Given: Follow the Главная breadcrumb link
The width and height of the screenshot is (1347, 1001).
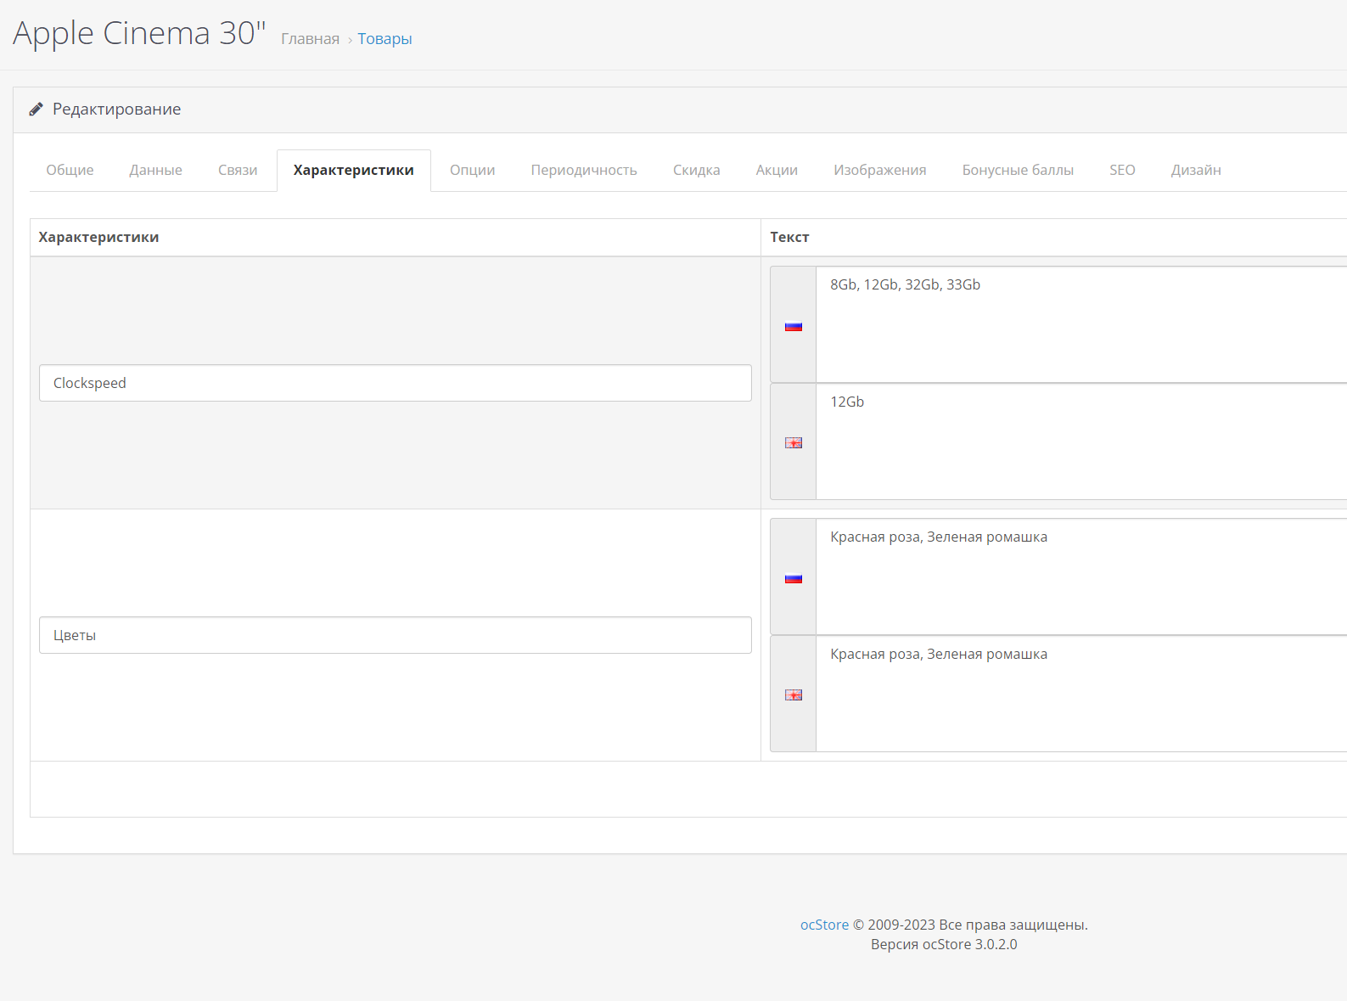Looking at the screenshot, I should (x=310, y=39).
